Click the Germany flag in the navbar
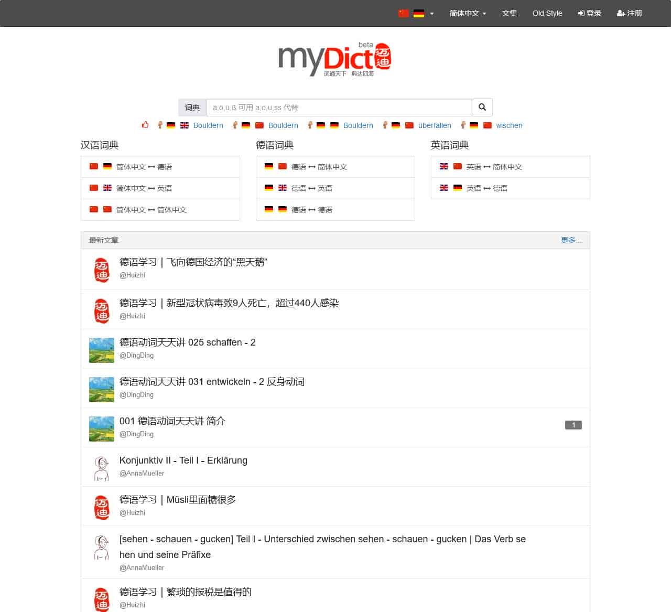Viewport: 671px width, 612px height. (419, 13)
